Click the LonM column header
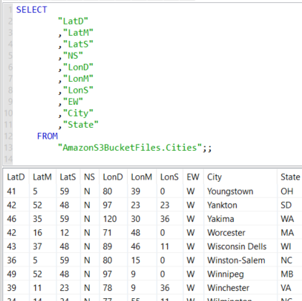This screenshot has height=301, width=302. click(x=141, y=177)
